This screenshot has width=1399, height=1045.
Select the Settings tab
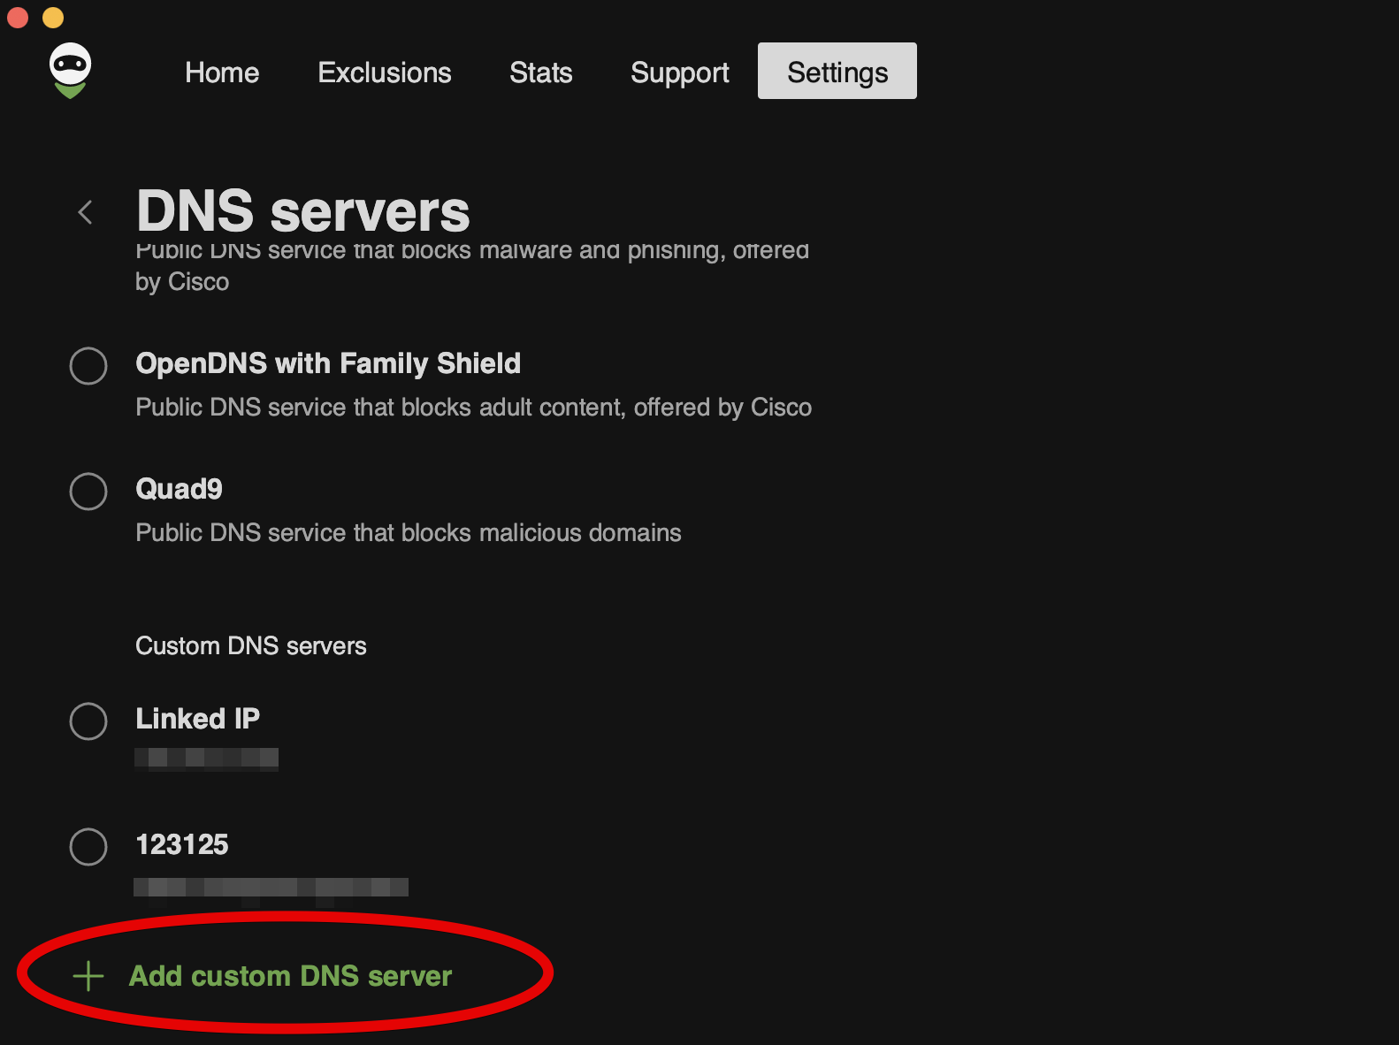tap(837, 71)
